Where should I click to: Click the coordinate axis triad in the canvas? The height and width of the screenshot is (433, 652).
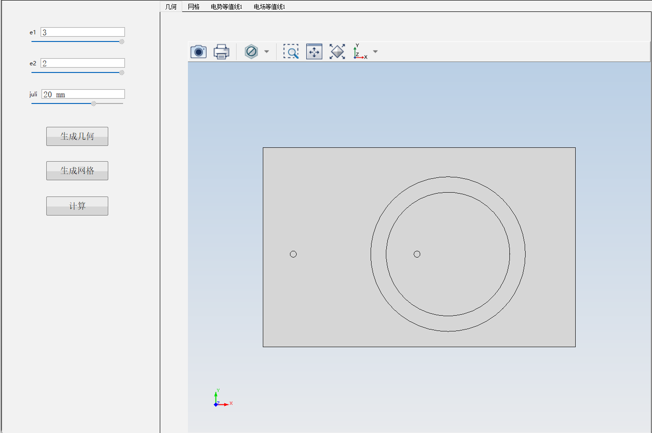pos(222,398)
